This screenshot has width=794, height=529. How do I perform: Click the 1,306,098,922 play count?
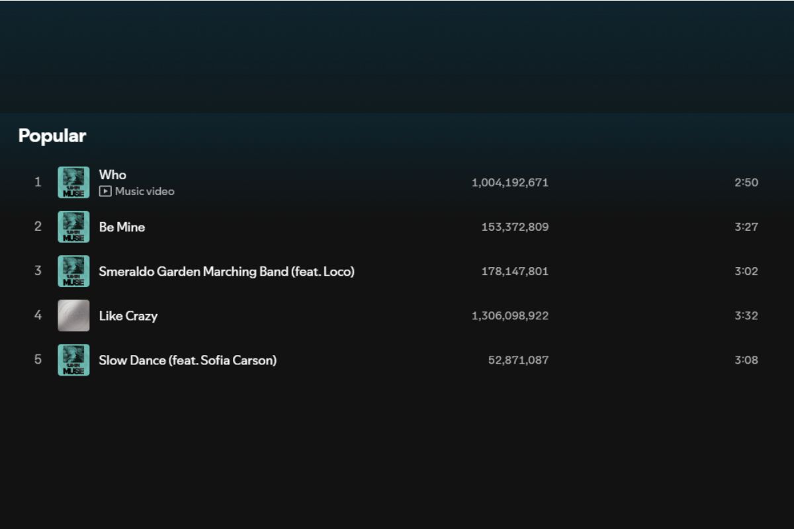coord(509,315)
